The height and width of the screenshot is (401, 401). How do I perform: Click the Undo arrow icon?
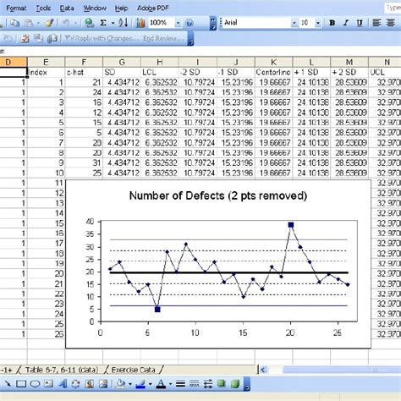tap(66, 23)
